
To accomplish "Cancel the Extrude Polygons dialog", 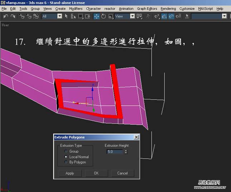I will pos(123,173).
